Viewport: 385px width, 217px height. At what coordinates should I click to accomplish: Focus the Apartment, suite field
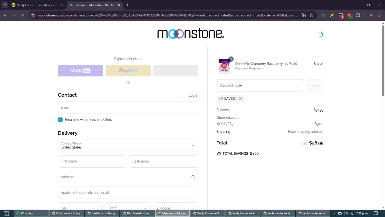(128, 193)
